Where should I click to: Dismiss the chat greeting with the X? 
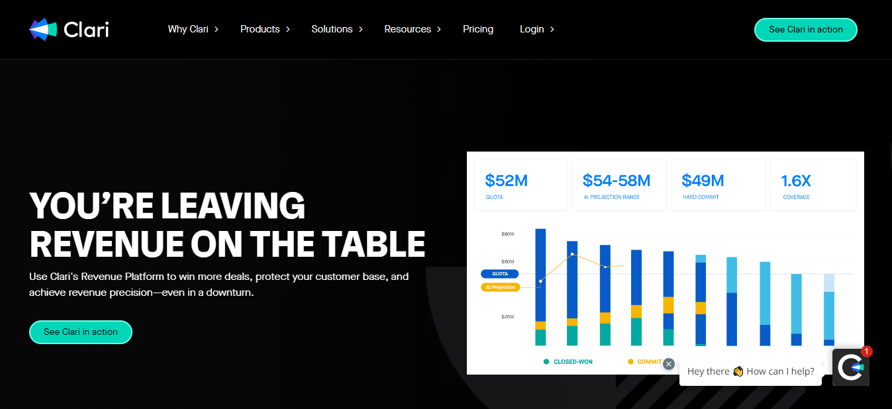[669, 364]
